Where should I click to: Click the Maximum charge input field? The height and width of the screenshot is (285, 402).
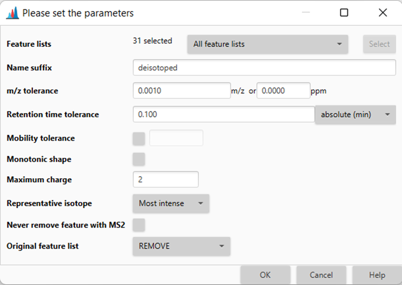tap(166, 179)
